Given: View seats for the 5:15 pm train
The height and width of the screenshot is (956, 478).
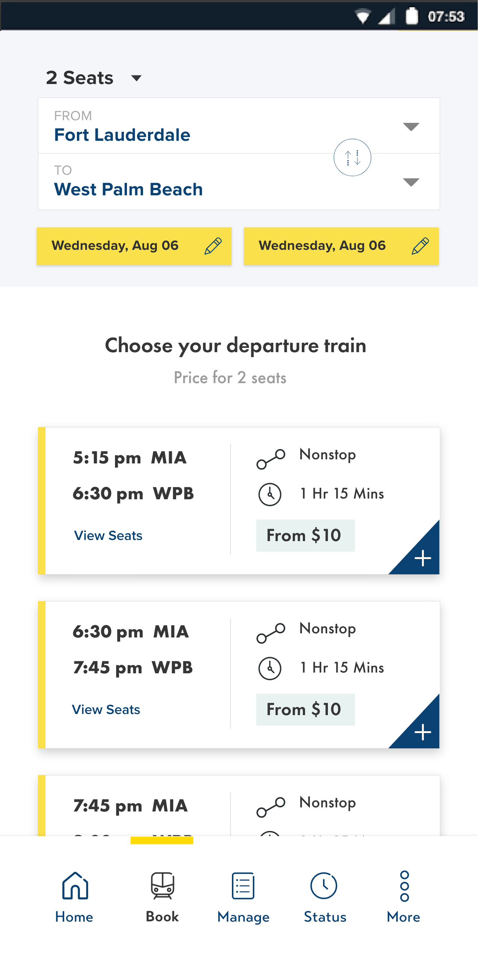Looking at the screenshot, I should (x=108, y=536).
